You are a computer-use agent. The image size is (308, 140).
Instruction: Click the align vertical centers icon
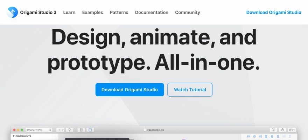tap(272, 136)
